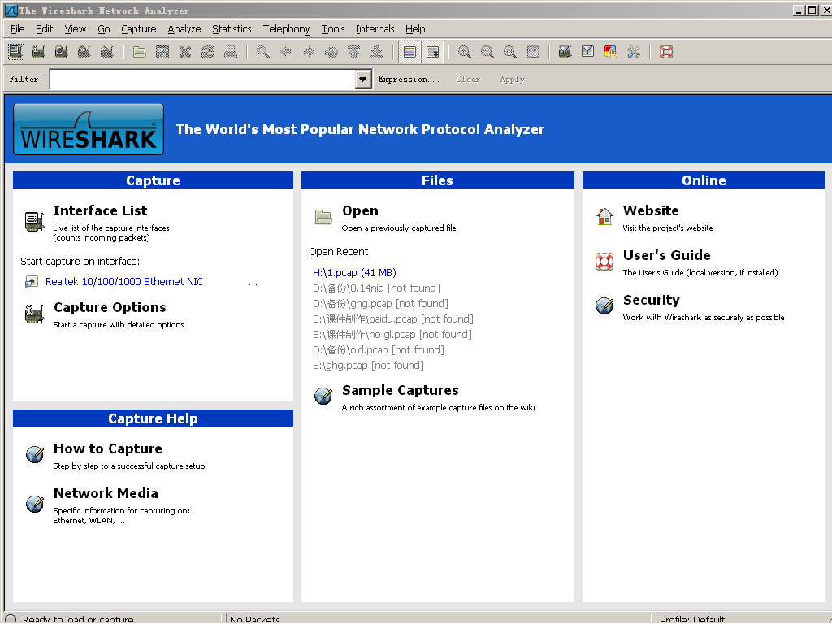This screenshot has height=624, width=832.
Task: Click D:\备份\ghg.pcap [not found] entry
Action: coord(380,304)
